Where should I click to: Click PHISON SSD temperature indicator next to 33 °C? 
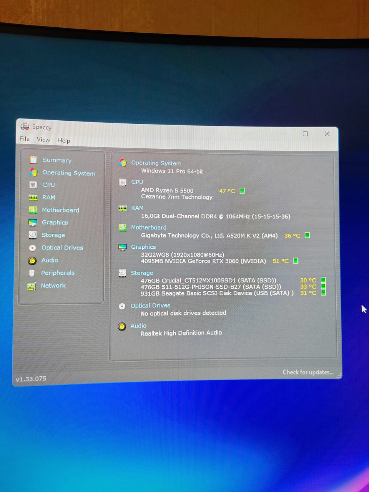(x=323, y=286)
